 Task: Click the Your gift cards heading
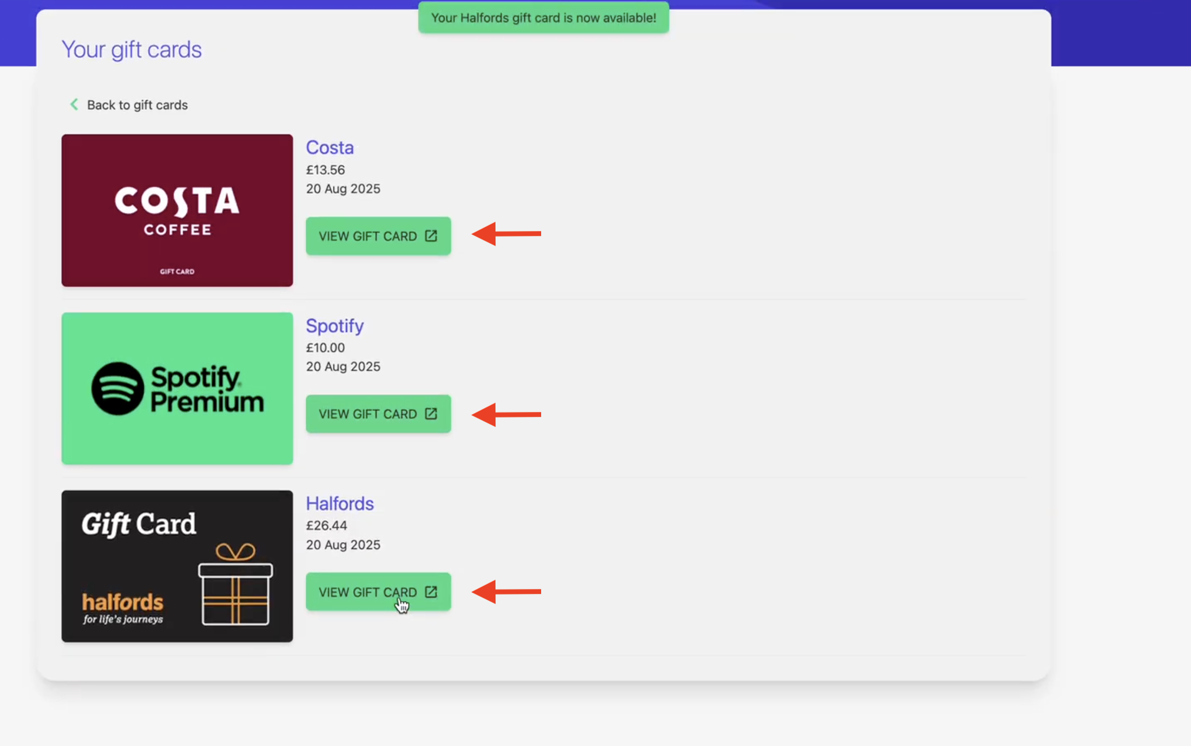point(132,50)
